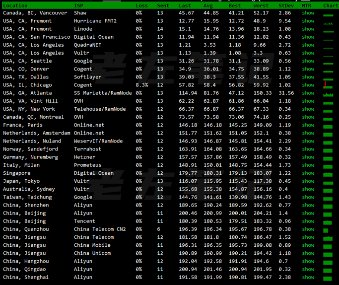This screenshot has width=339, height=285.
Task: Click the Avg column header
Action: [208, 5]
